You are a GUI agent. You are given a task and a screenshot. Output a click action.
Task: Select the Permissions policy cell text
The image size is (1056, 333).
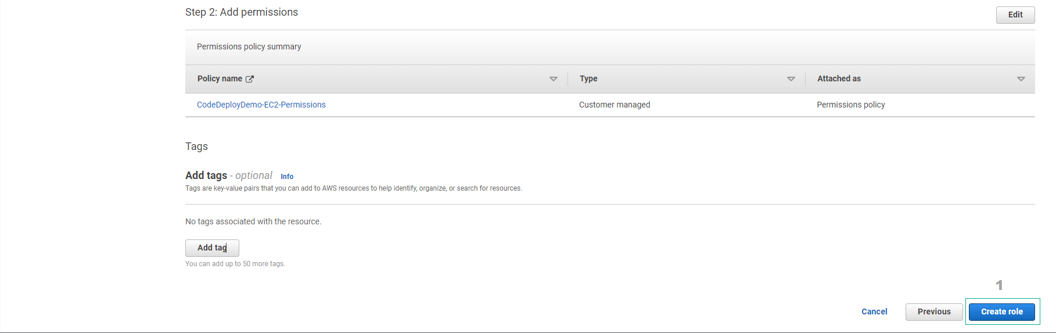(x=850, y=105)
